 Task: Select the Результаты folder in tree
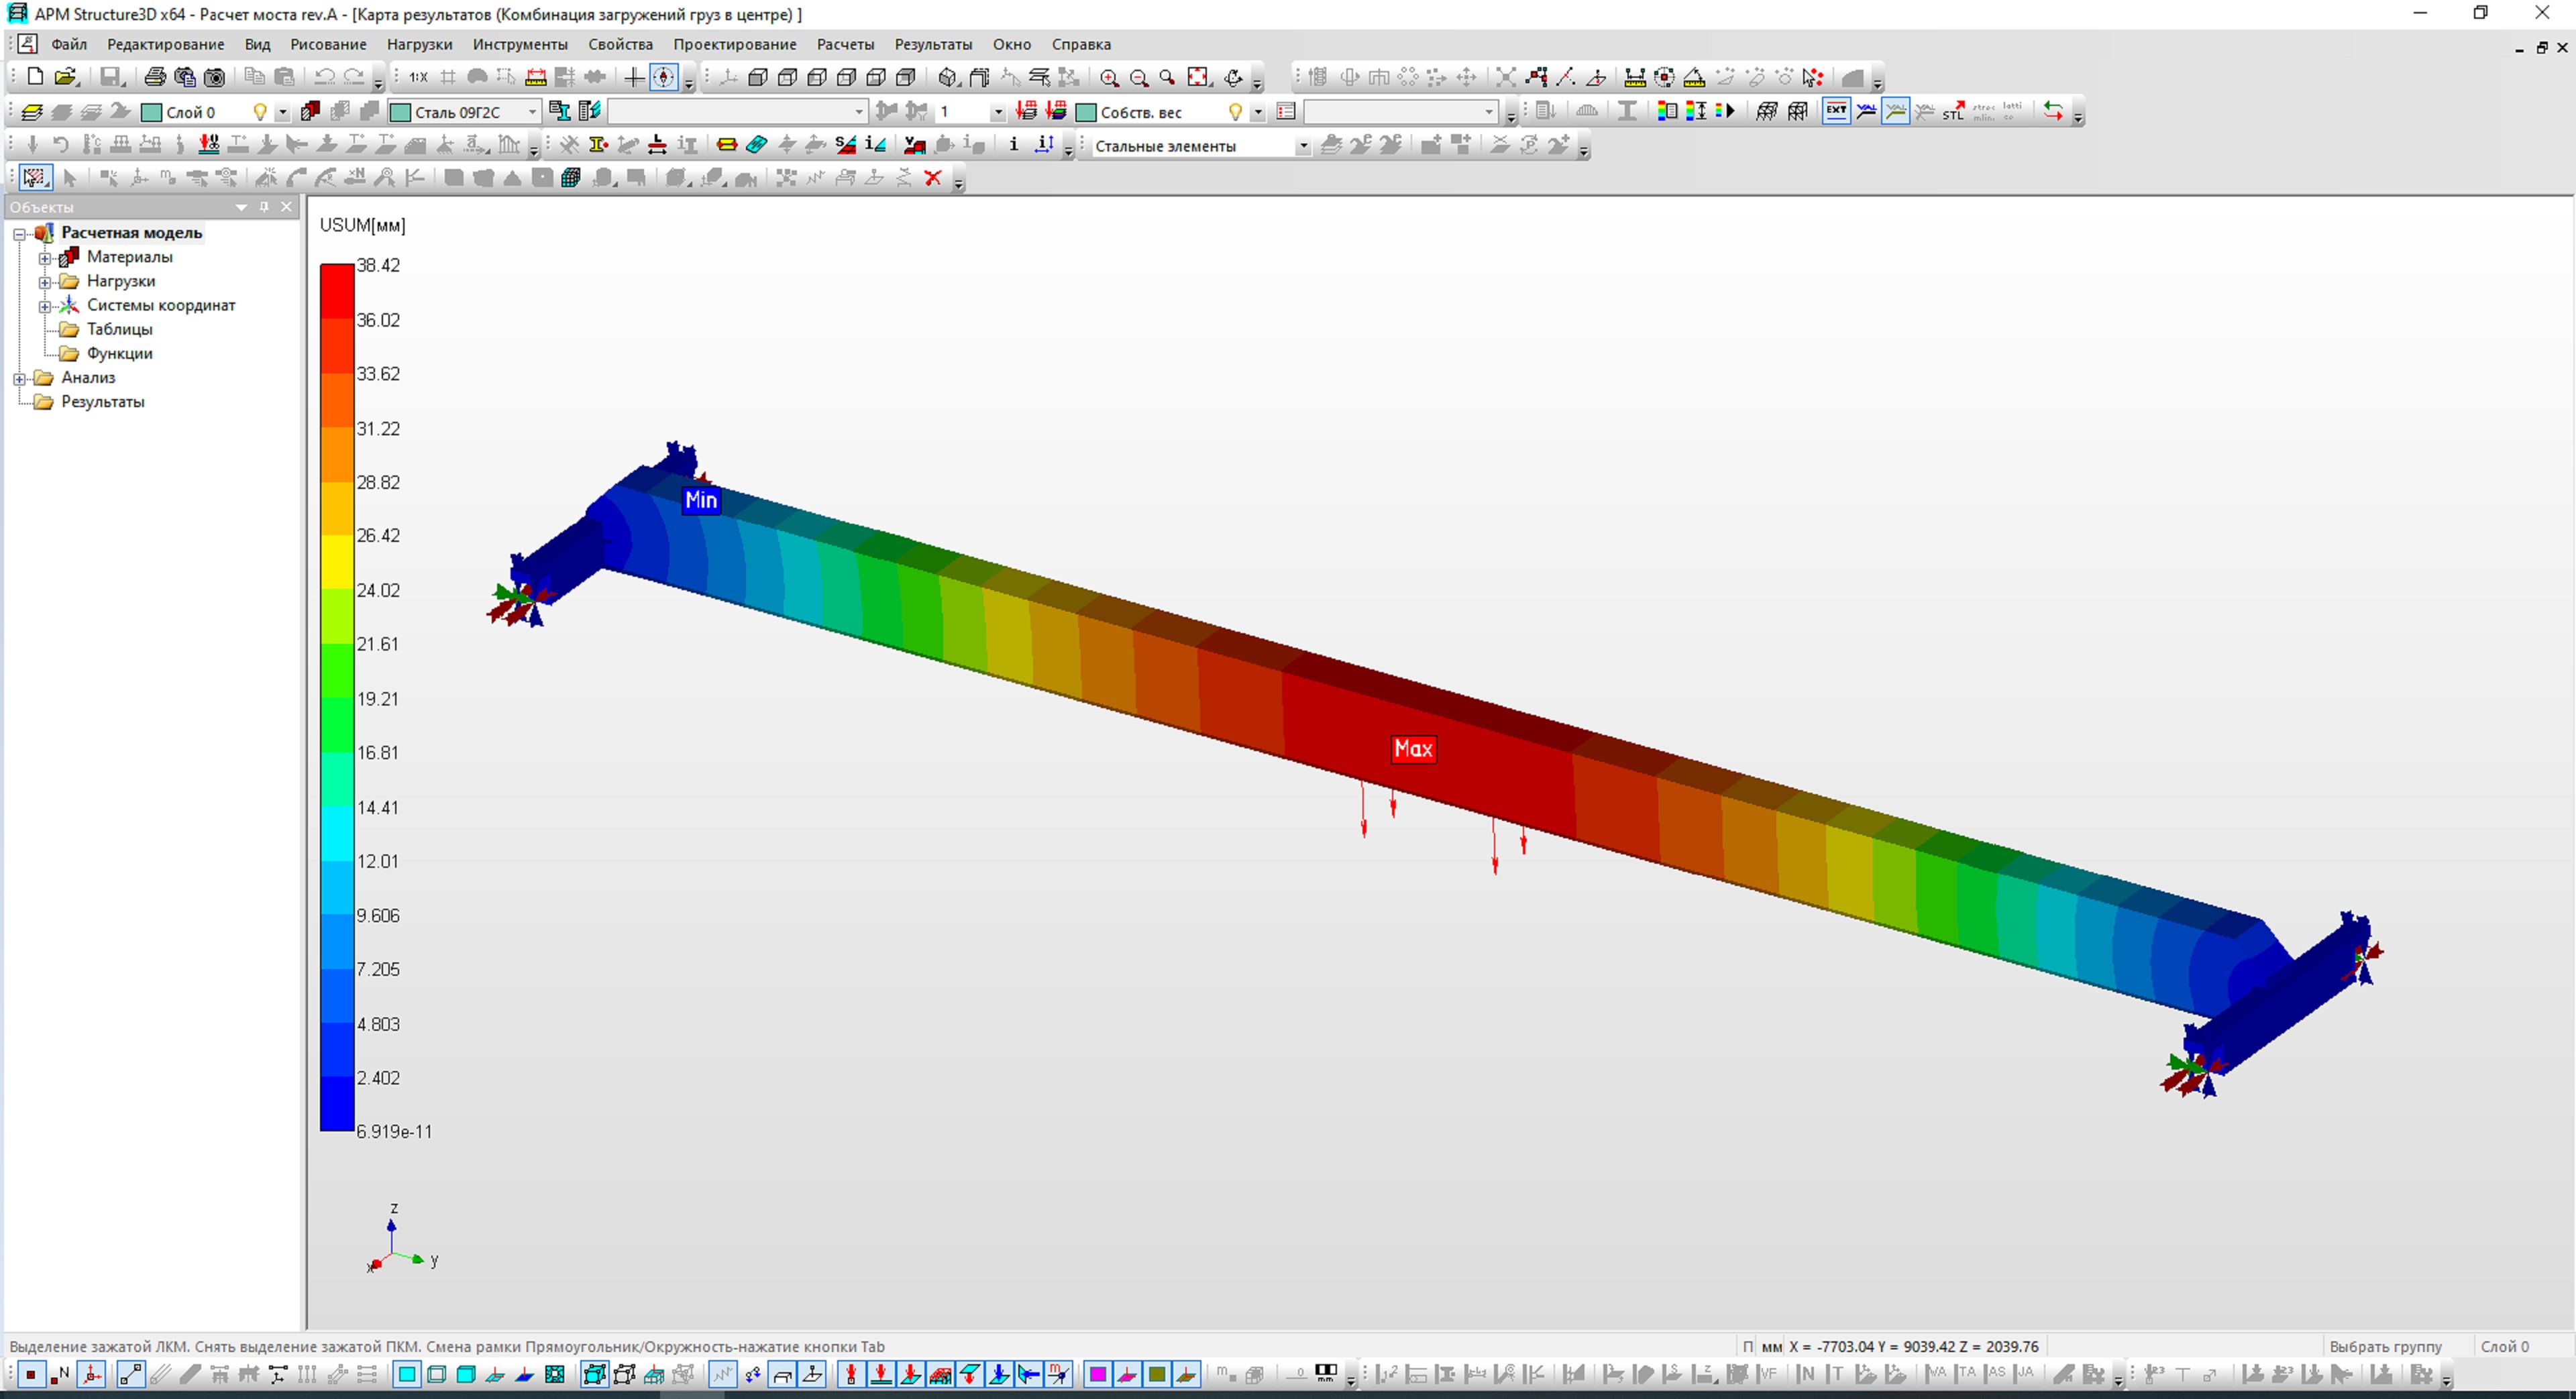tap(102, 402)
